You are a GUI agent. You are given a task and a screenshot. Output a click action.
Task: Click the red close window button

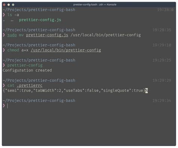[4, 5]
